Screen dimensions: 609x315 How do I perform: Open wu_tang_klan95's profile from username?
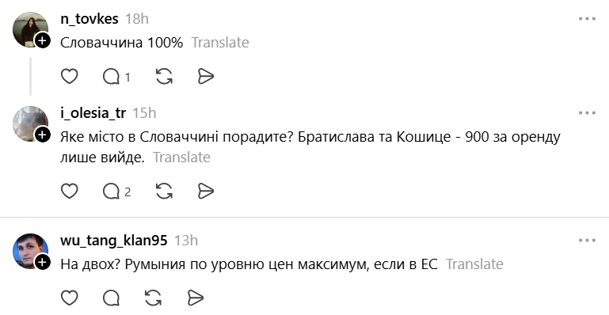[x=114, y=240]
